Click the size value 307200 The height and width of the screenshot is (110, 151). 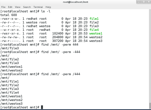pos(58,41)
